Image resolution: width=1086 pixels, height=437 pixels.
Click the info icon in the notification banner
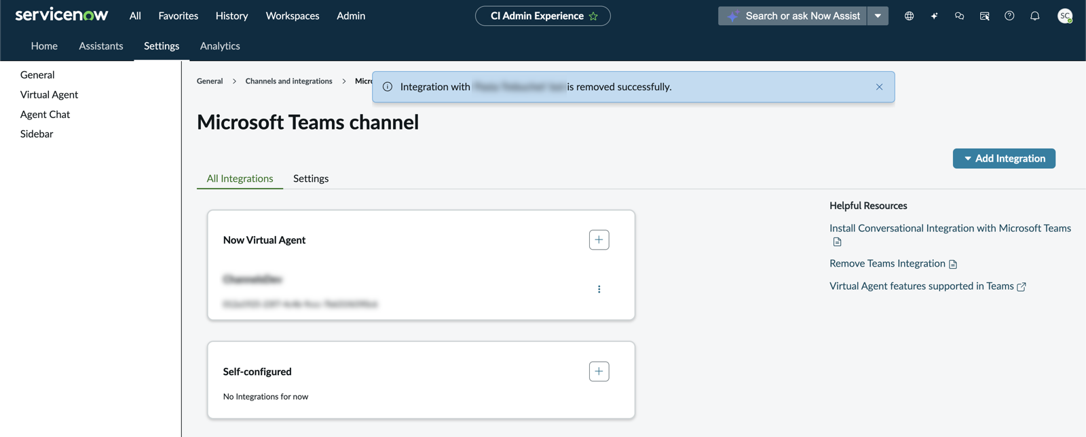pos(388,87)
